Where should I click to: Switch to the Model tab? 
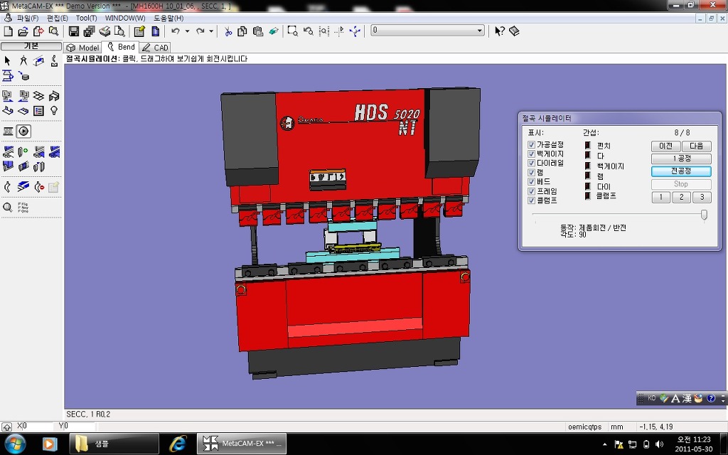pos(82,48)
